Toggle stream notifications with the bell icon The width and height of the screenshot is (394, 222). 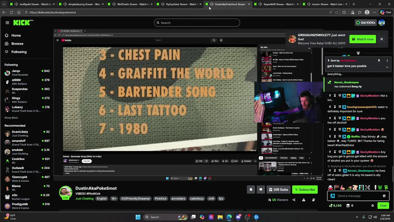point(251,190)
